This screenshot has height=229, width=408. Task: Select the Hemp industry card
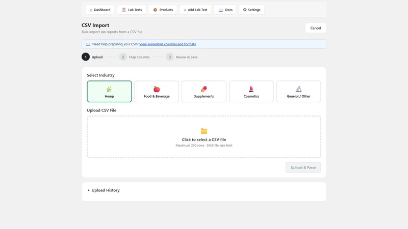click(109, 92)
